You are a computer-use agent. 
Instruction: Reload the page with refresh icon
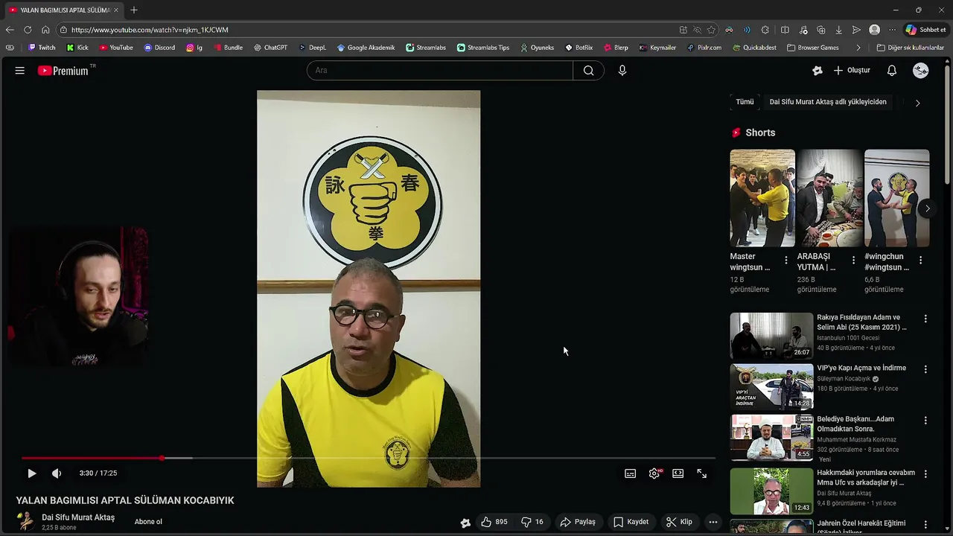pos(28,30)
